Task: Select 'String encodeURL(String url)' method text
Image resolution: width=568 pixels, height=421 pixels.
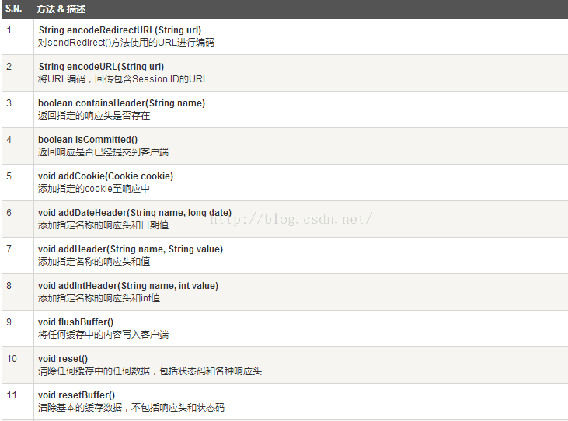Action: 102,67
